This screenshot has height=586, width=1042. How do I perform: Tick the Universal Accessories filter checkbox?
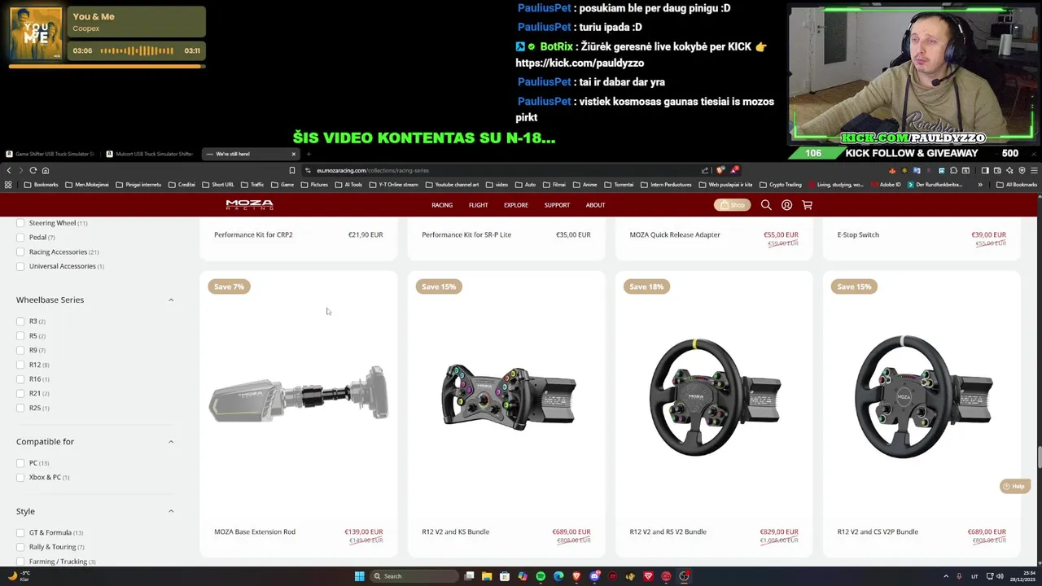[20, 266]
